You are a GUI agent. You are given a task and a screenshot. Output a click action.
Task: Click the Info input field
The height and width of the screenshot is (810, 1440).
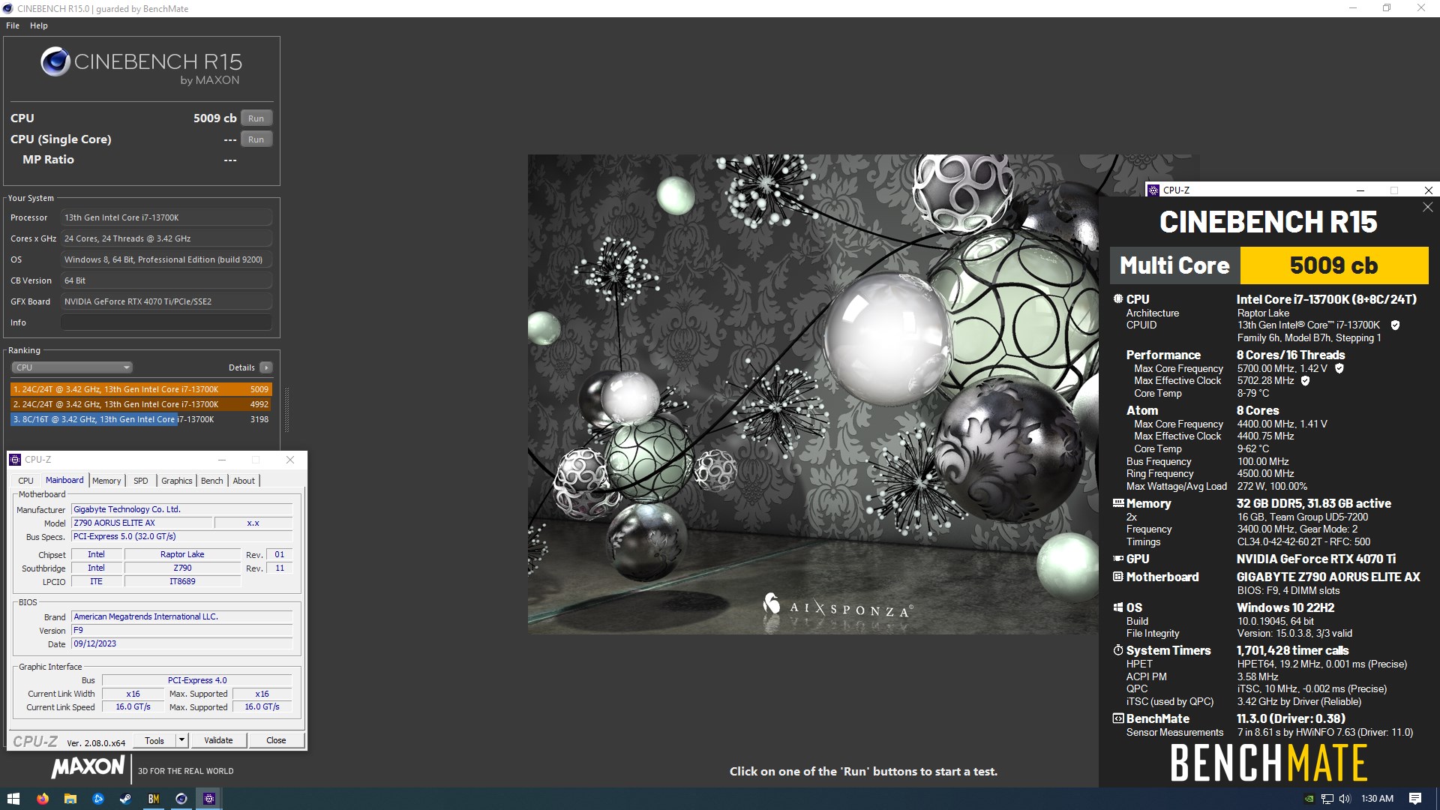[166, 322]
